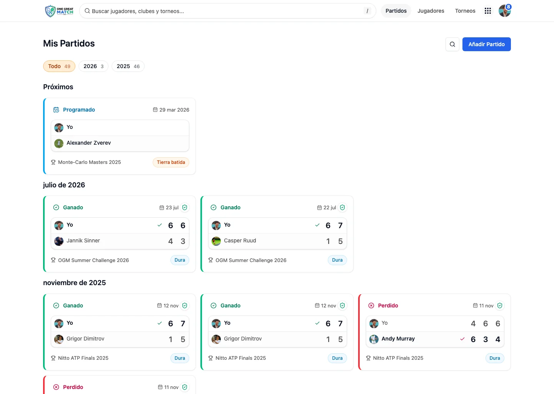Click the Dura badge on the Murray match
The image size is (554, 394).
(x=495, y=358)
